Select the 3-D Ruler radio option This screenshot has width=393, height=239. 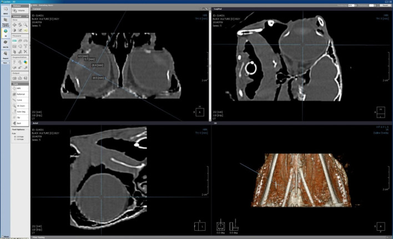pyautogui.click(x=15, y=139)
